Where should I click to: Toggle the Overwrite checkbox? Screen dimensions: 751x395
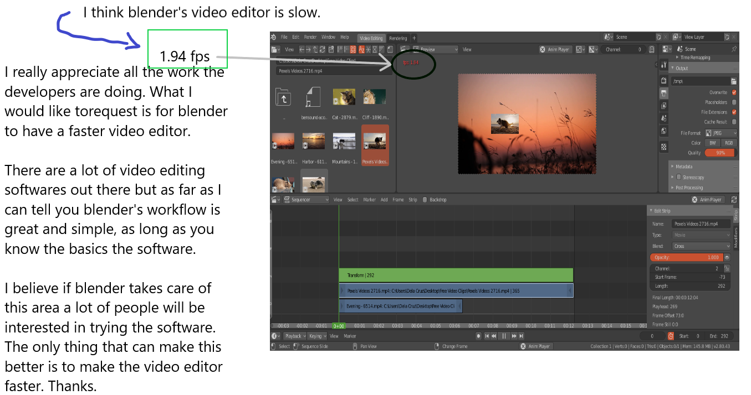(x=734, y=92)
